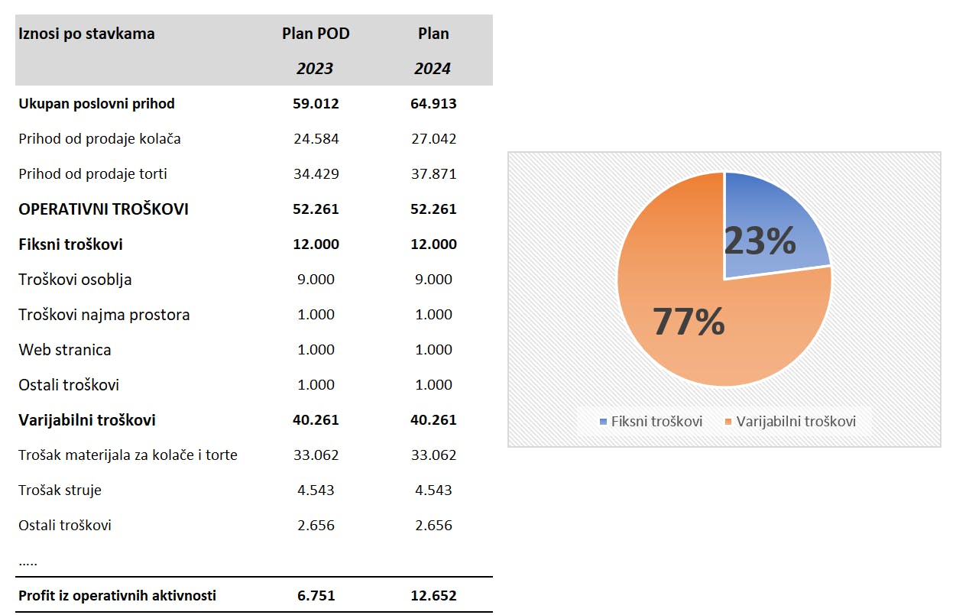Click the 12.652 profit value for 2024
Image resolution: width=956 pixels, height=615 pixels.
pyautogui.click(x=433, y=596)
